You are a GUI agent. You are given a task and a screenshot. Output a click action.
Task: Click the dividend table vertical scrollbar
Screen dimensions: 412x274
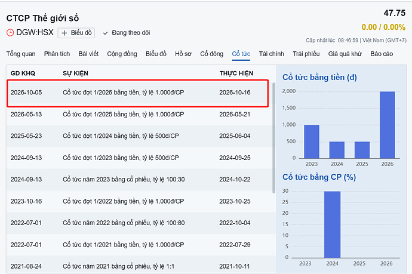[x=274, y=138]
